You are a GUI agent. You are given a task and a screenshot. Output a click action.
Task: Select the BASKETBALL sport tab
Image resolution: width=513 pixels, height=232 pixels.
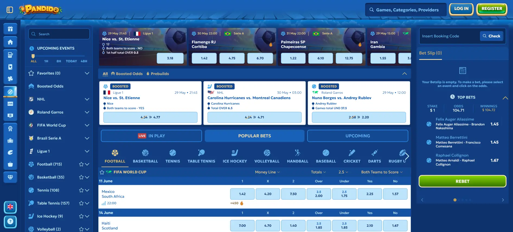(145, 156)
